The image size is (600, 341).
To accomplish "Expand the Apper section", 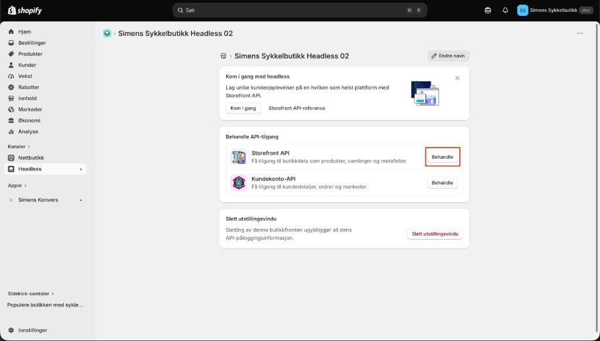I will 17,186.
